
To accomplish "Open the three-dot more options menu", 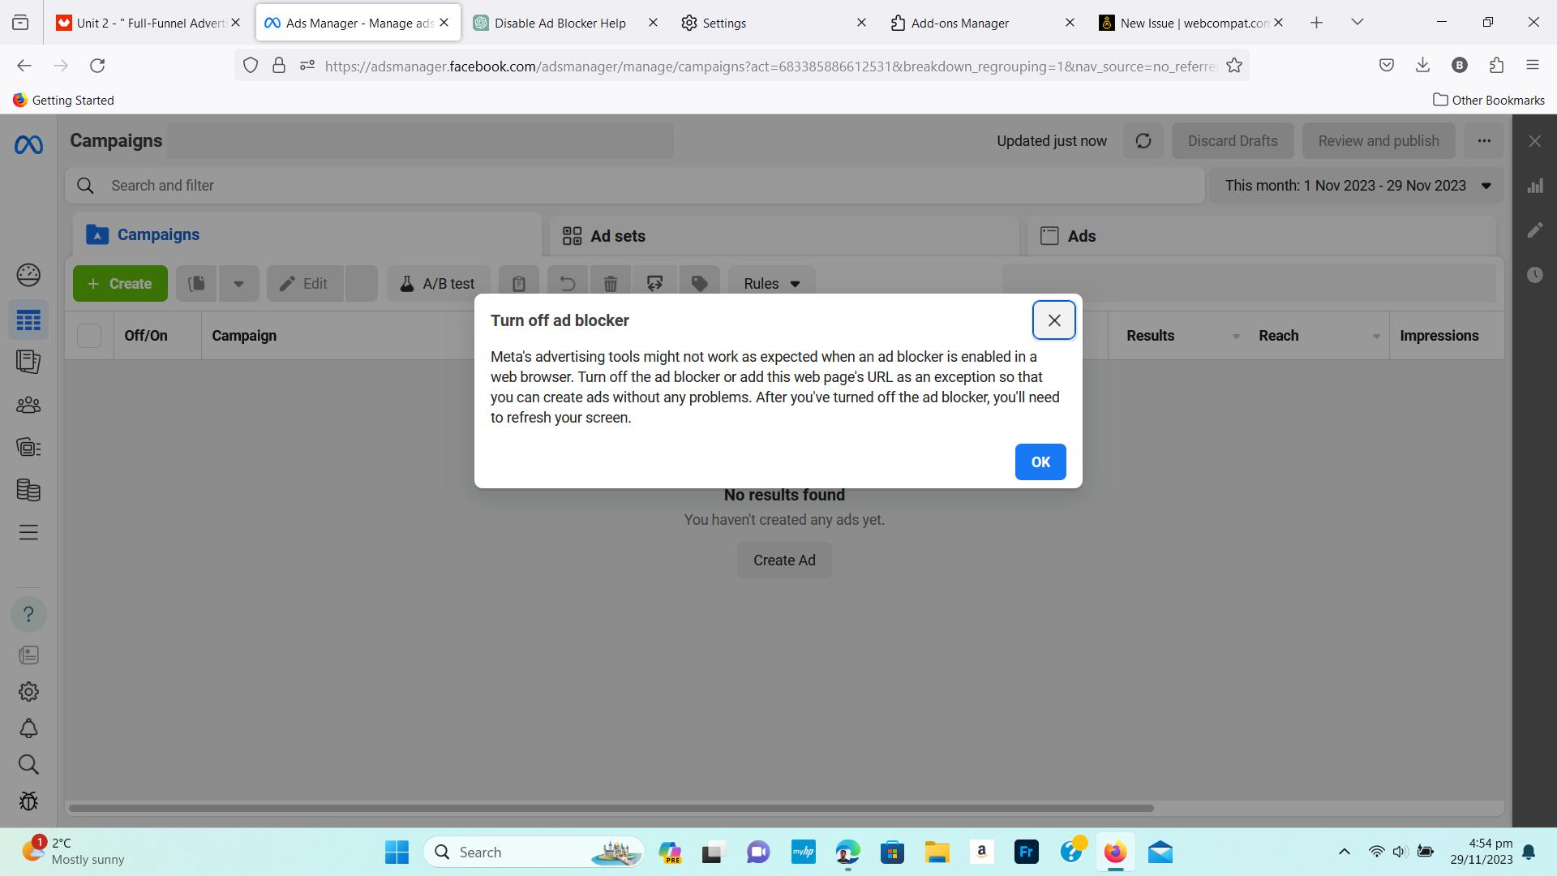I will click(x=1484, y=141).
